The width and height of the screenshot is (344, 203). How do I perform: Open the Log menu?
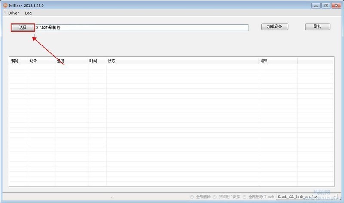pos(28,13)
